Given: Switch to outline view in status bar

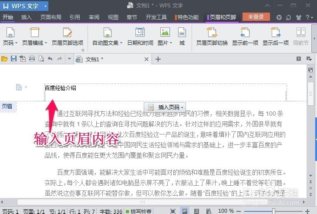Looking at the screenshot, I should (196, 211).
